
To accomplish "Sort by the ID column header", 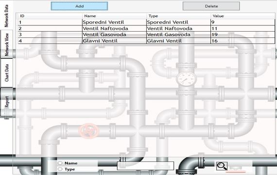I will 50,16.
